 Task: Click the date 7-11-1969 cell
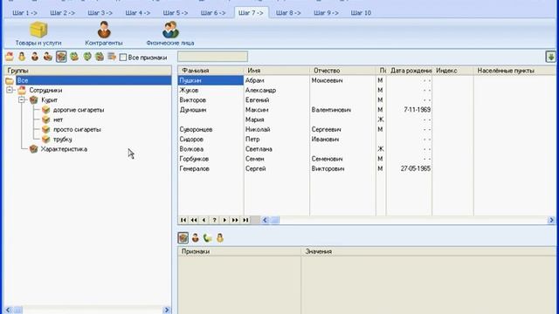[x=410, y=110]
